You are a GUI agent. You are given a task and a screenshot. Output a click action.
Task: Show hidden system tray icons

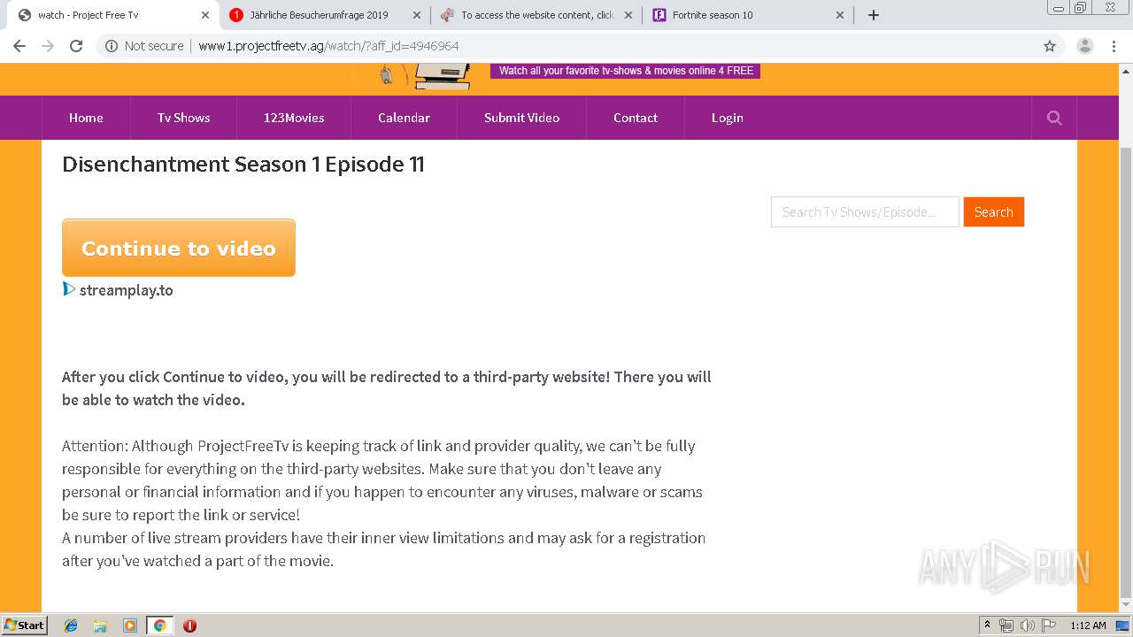(988, 625)
